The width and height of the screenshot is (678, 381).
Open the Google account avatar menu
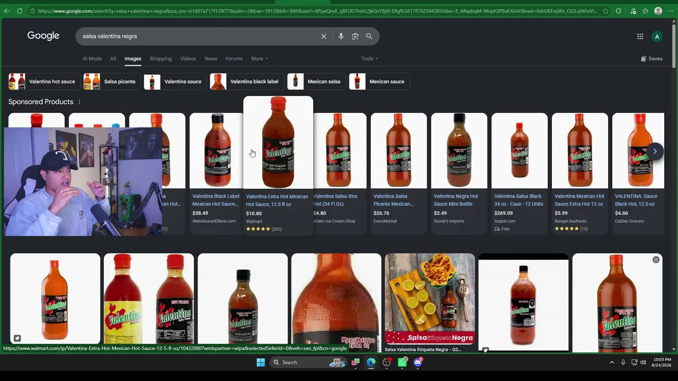tap(657, 37)
